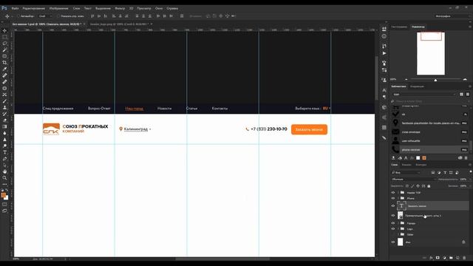The height and width of the screenshot is (266, 473).
Task: Hide the Logo layer group
Action: click(393, 229)
